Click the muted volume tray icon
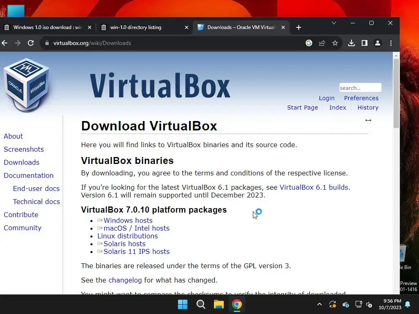Image resolution: width=419 pixels, height=314 pixels. (x=369, y=304)
